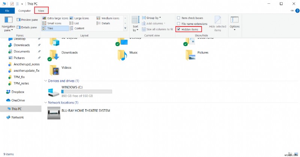This screenshot has width=300, height=157.
Task: Select the Videos folder tile
Action: (60, 70)
